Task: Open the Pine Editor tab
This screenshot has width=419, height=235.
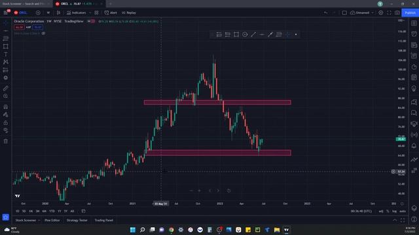Action: pyautogui.click(x=52, y=221)
